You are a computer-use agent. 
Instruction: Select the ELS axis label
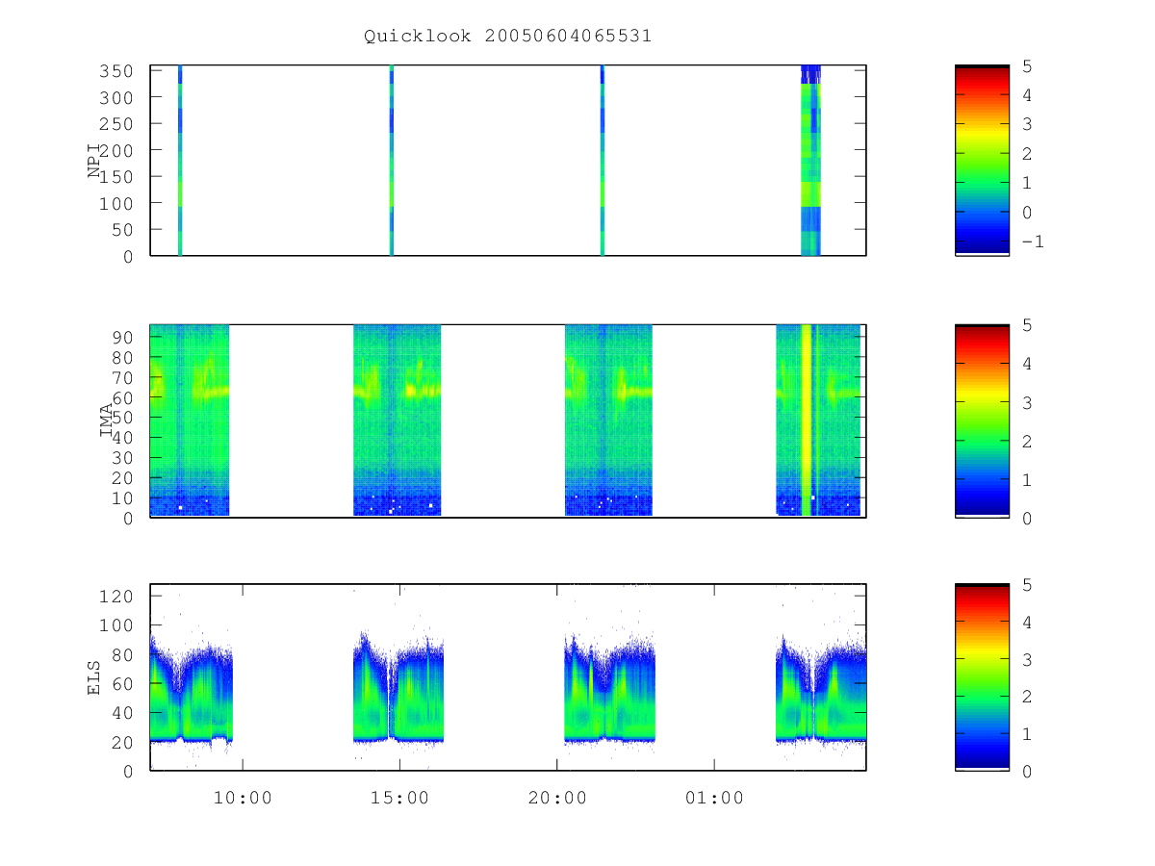click(x=95, y=677)
